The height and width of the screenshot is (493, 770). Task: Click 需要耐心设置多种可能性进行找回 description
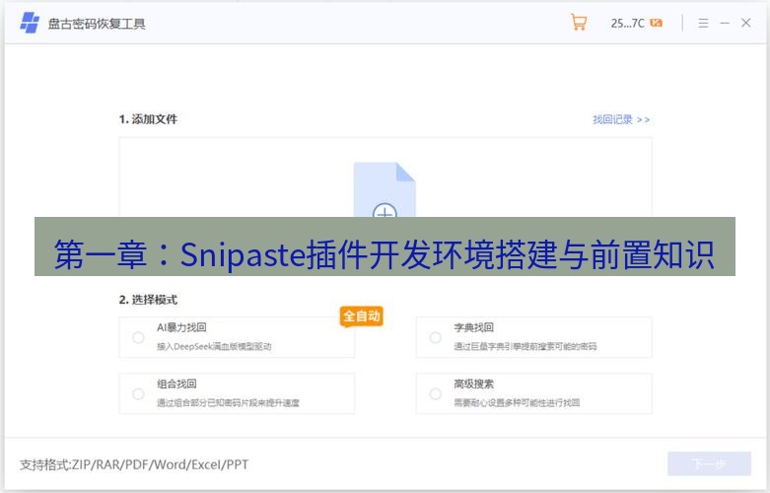click(517, 403)
